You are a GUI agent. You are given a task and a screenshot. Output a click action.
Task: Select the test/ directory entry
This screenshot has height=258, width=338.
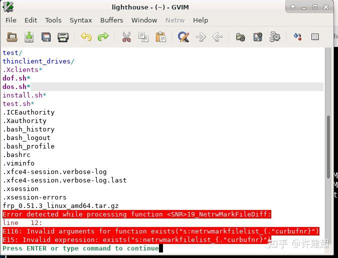pyautogui.click(x=13, y=52)
